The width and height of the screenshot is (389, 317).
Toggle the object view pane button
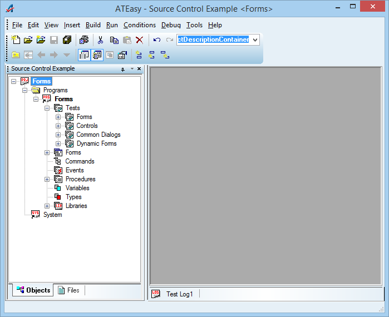tap(97, 55)
